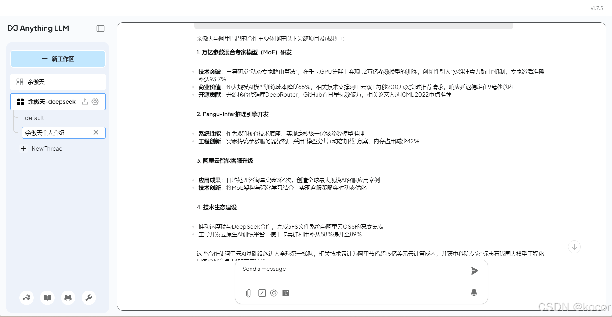Open the documentation book icon

click(47, 298)
